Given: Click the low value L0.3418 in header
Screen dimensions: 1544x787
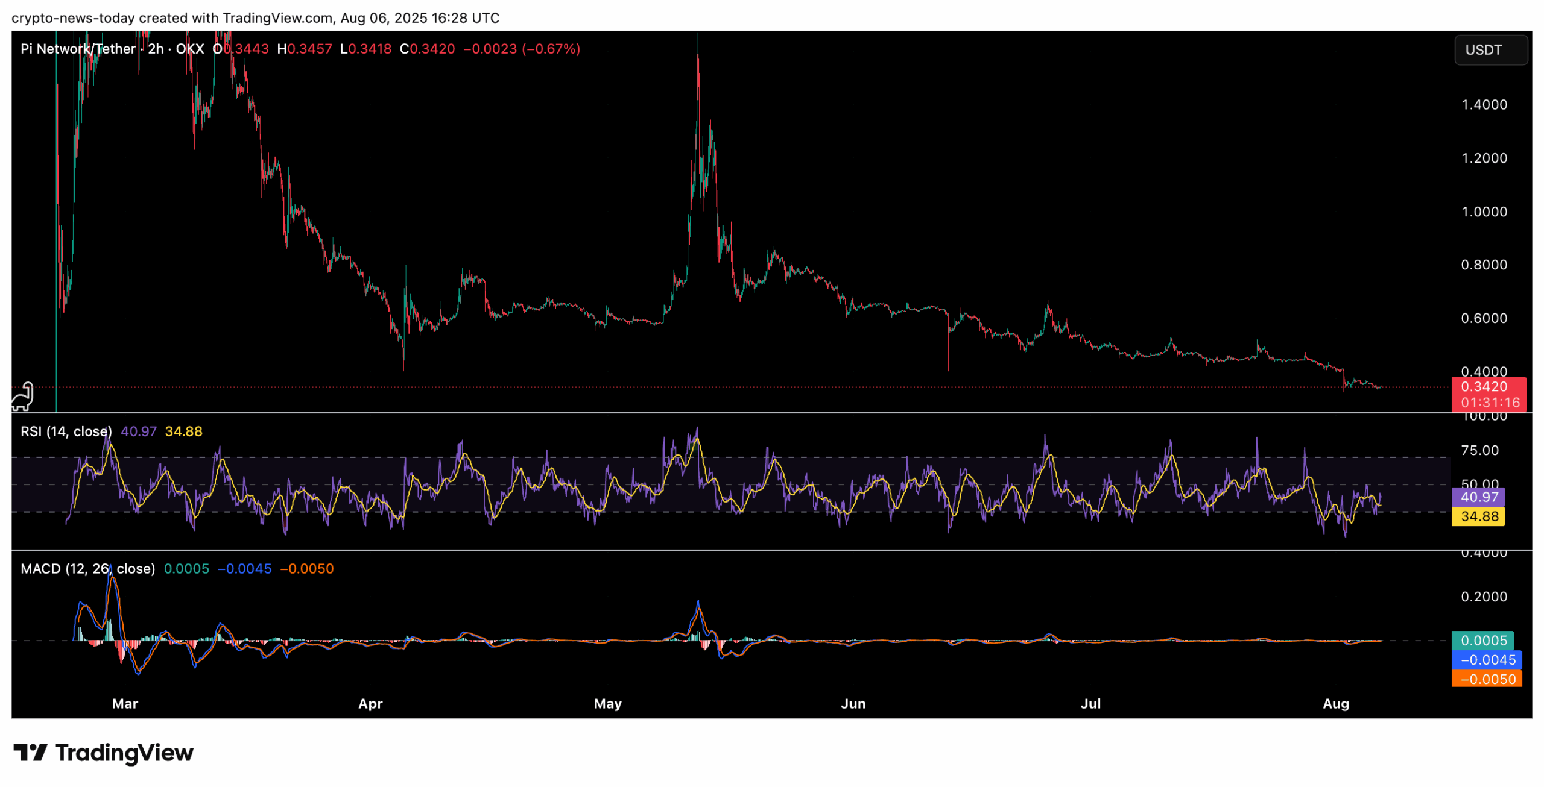Looking at the screenshot, I should (x=366, y=49).
